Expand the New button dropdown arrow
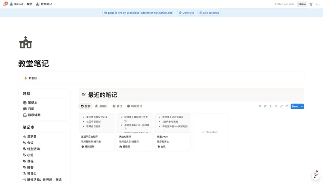 click(302, 106)
